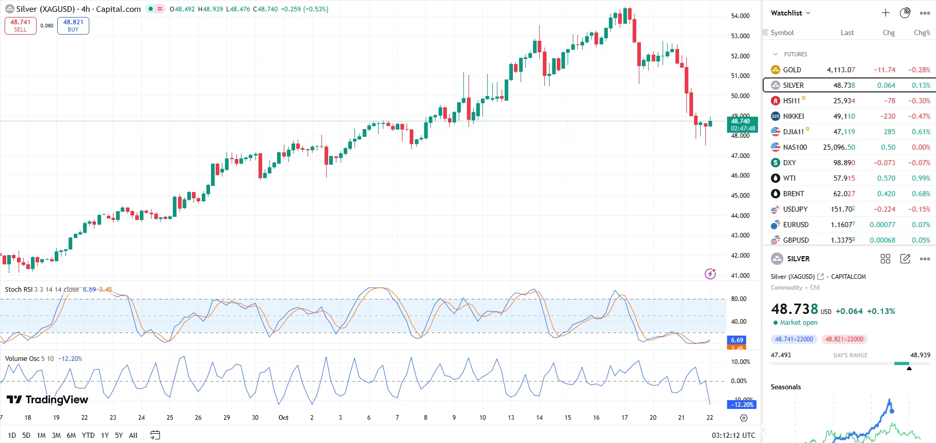Click the 48.741 SELL button
The height and width of the screenshot is (443, 936).
(x=21, y=26)
